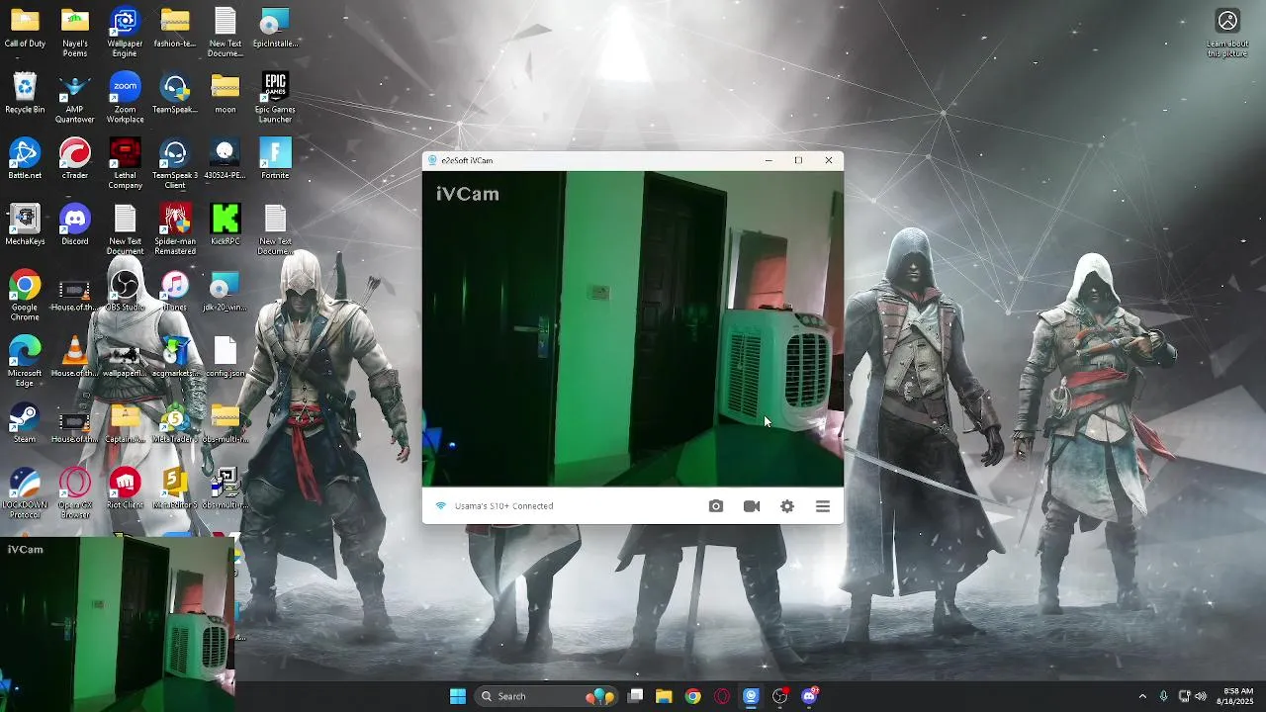Open Google Chrome from the taskbar
Screen dimensions: 1266x712
point(692,696)
